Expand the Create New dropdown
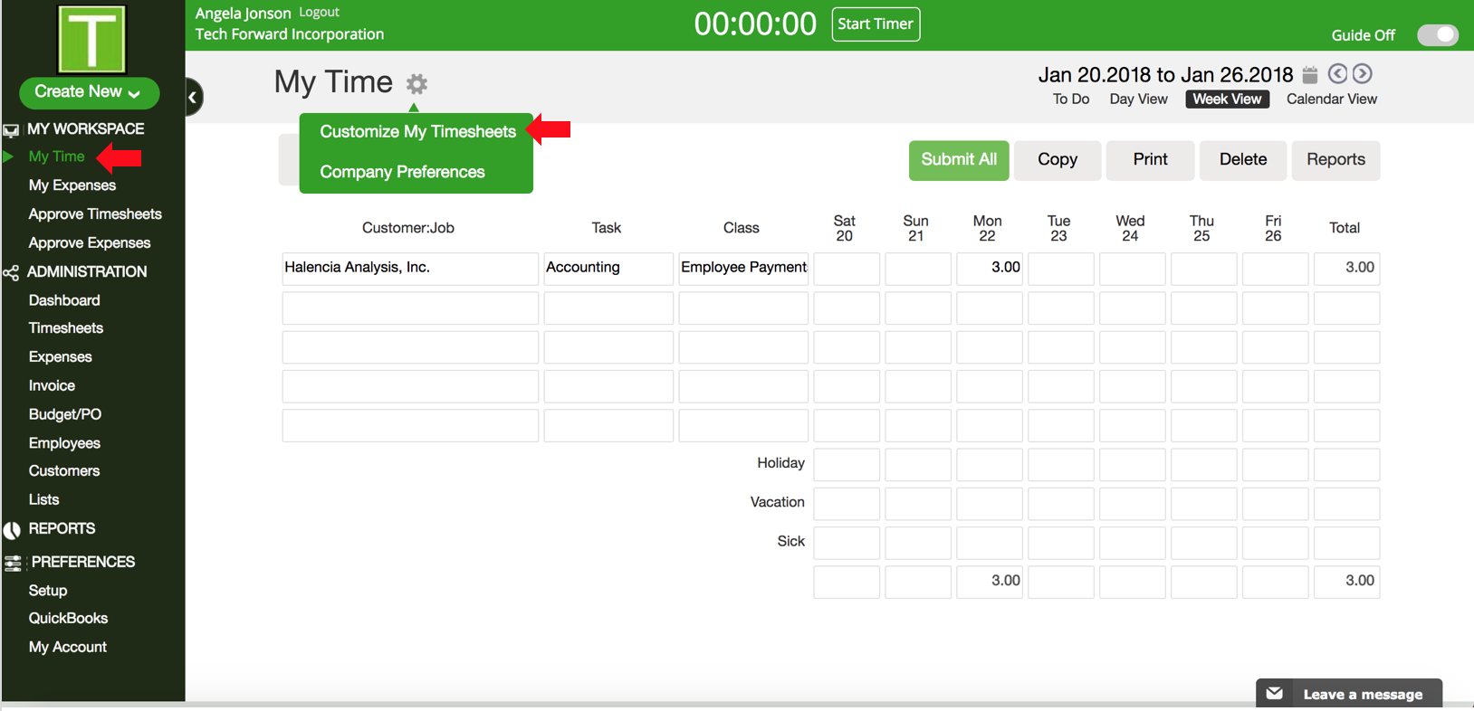The width and height of the screenshot is (1474, 711). (x=89, y=92)
